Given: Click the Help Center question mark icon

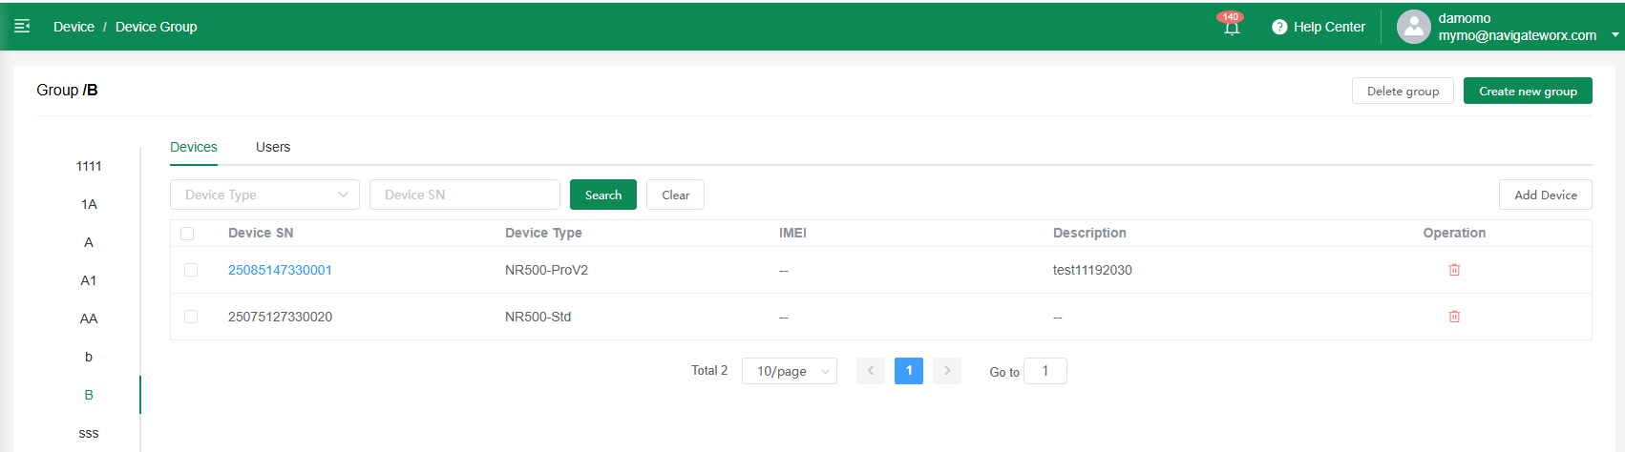Looking at the screenshot, I should coord(1279,27).
